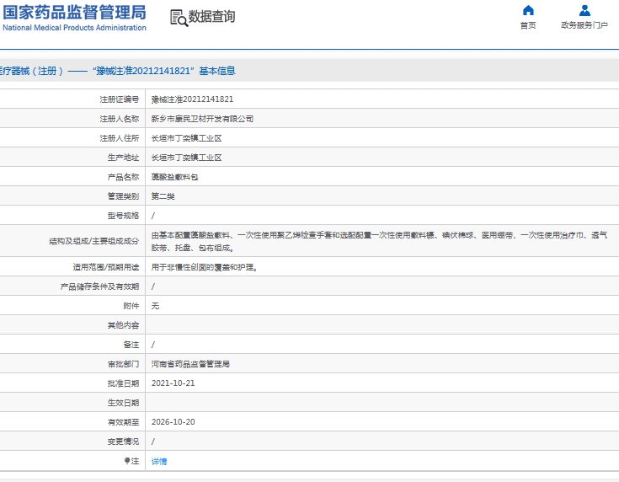Image resolution: width=619 pixels, height=482 pixels.
Task: Click the 数据查询 heading text
Action: (x=211, y=17)
